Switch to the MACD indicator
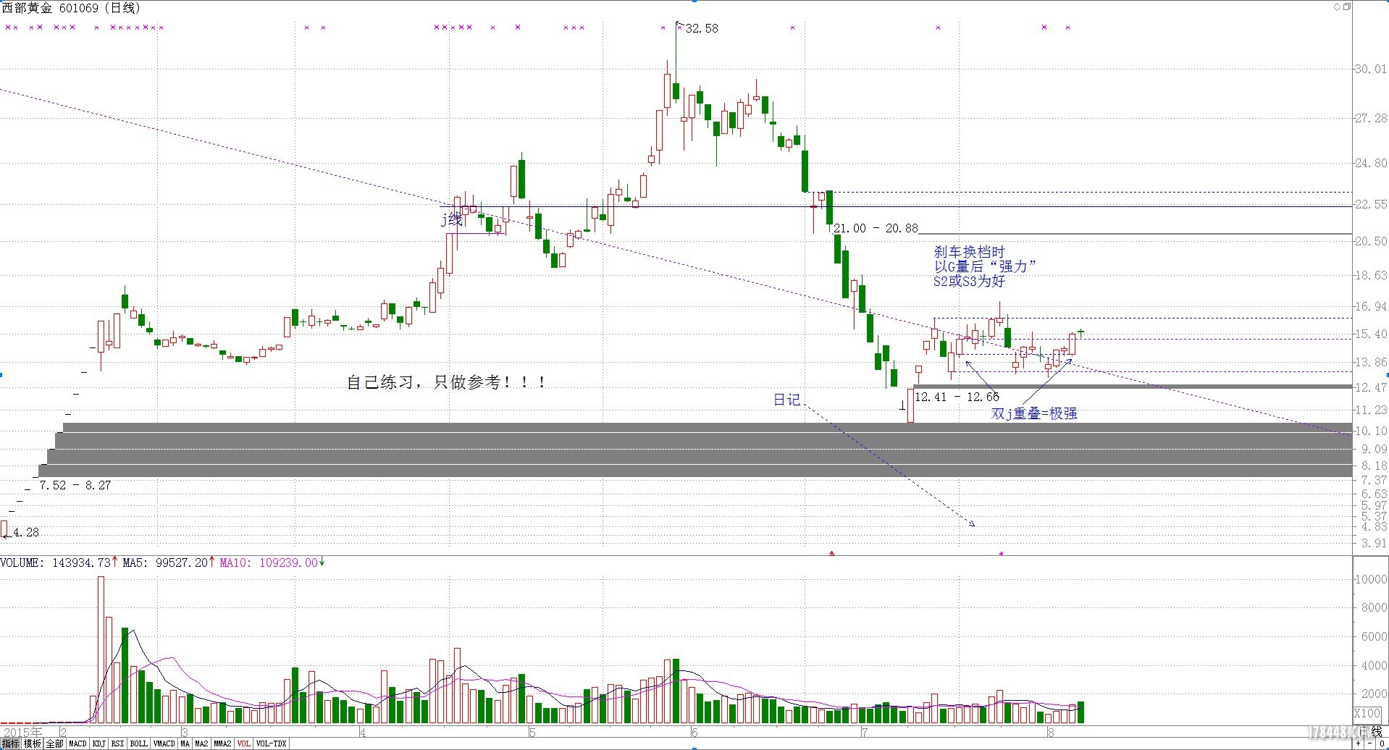 (77, 743)
